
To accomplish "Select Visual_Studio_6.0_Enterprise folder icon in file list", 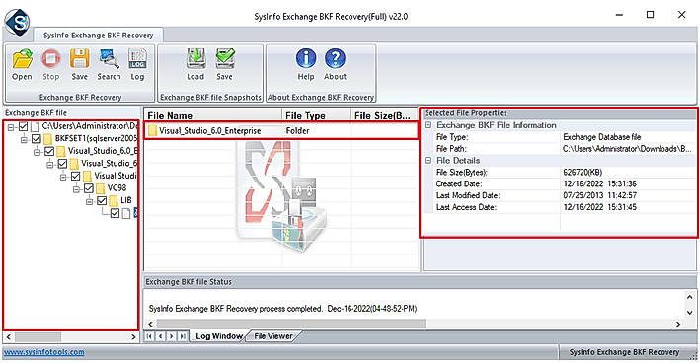I will tap(153, 130).
